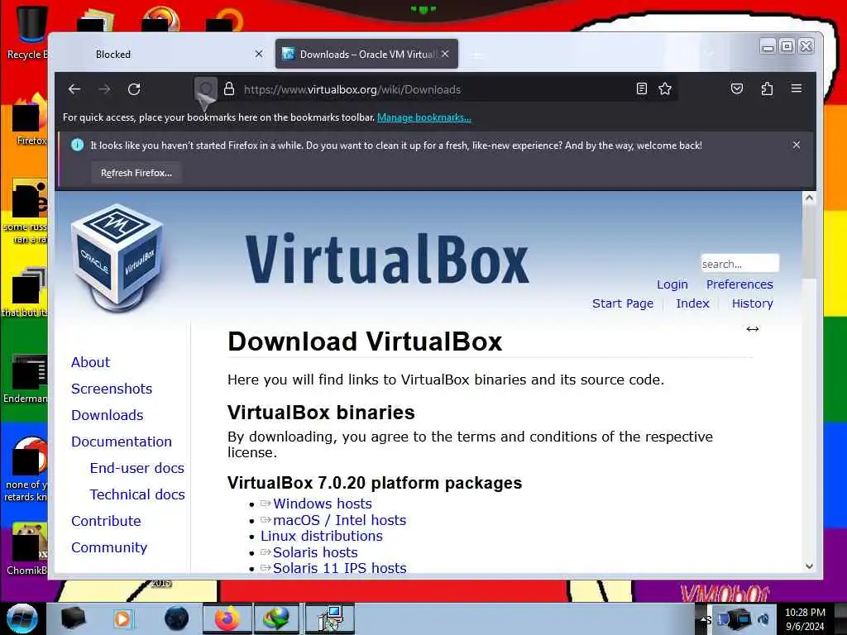Open the History link

click(x=752, y=303)
